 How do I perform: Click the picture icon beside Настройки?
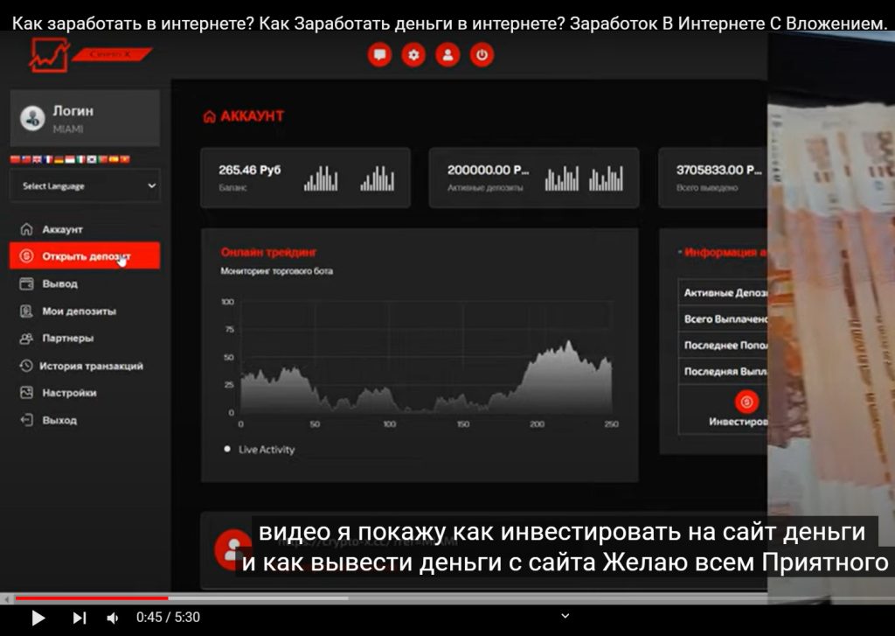click(x=26, y=393)
